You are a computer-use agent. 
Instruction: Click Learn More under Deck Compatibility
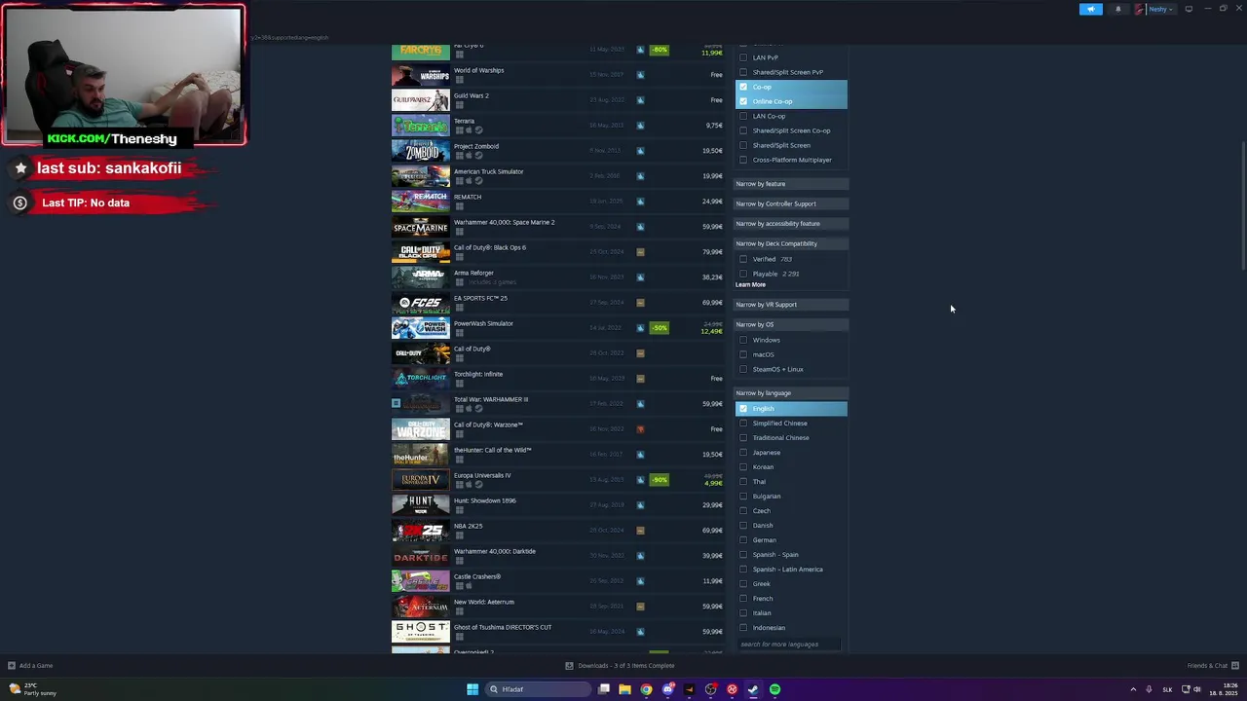tap(750, 285)
